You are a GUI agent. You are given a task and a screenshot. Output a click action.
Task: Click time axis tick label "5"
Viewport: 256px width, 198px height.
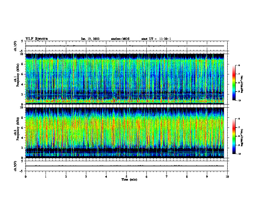point(126,177)
